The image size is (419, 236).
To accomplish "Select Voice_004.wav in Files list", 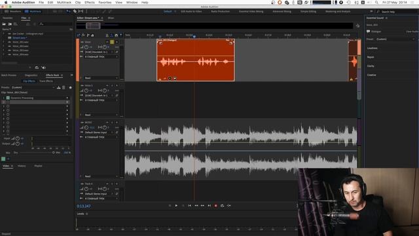I will [x=20, y=54].
